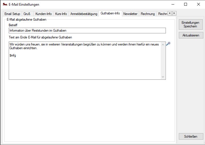The height and width of the screenshot is (145, 205).
Task: Switch to the Gruß tab
Action: tap(27, 14)
